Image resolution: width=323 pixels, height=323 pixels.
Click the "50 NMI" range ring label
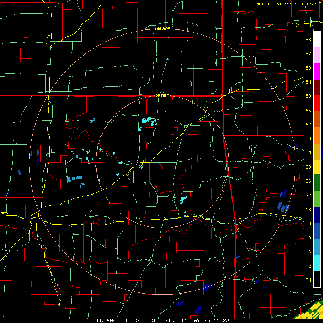click(162, 95)
